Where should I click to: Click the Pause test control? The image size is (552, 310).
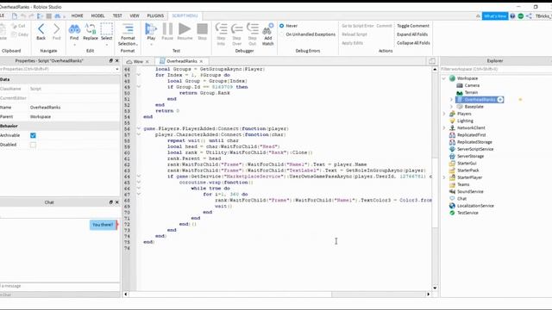167,29
